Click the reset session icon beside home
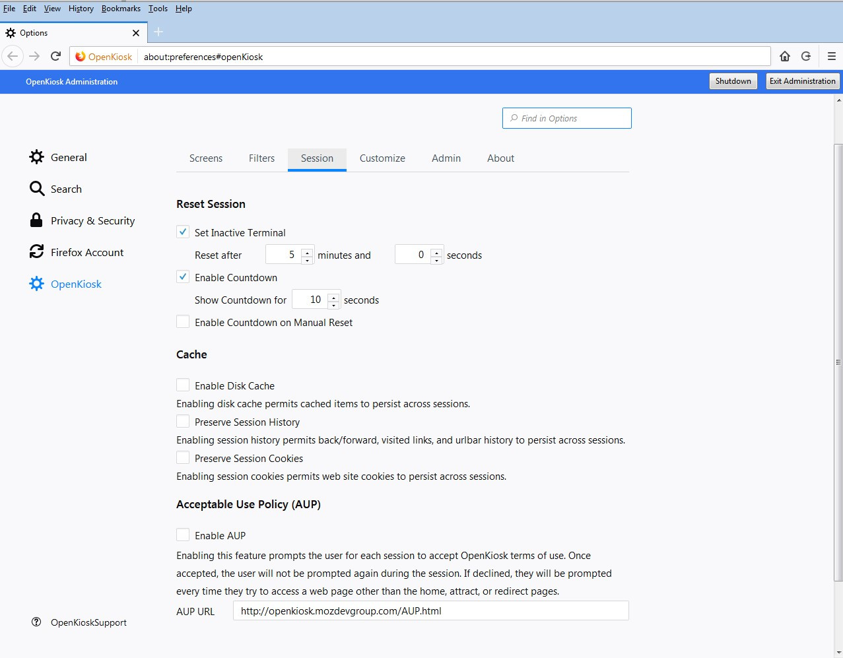Image resolution: width=843 pixels, height=658 pixels. pos(806,56)
